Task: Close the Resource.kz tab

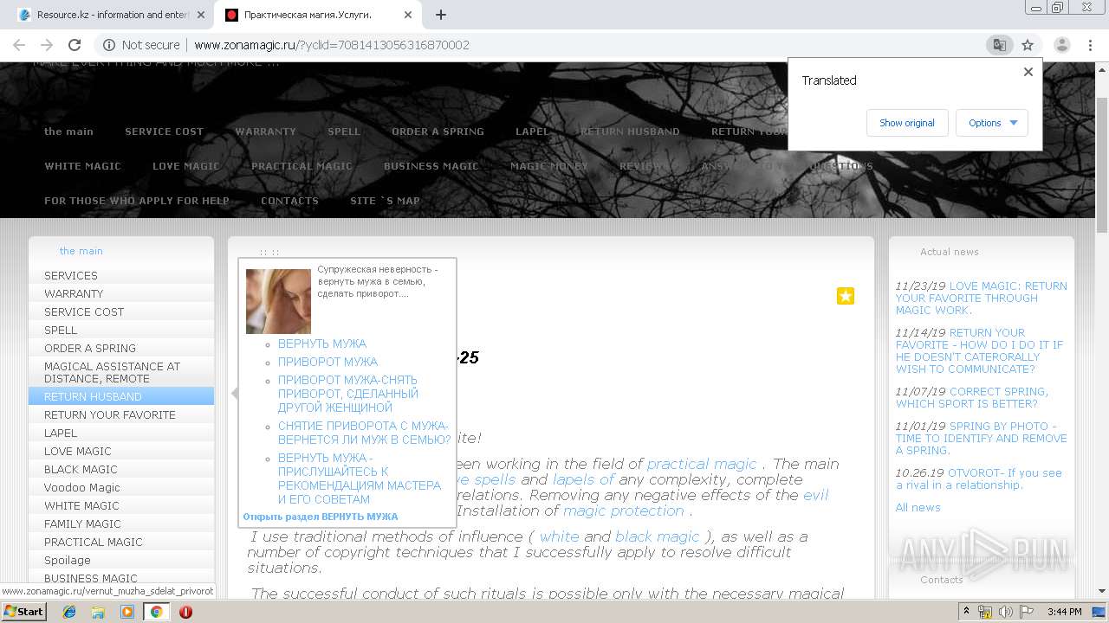Action: point(201,15)
